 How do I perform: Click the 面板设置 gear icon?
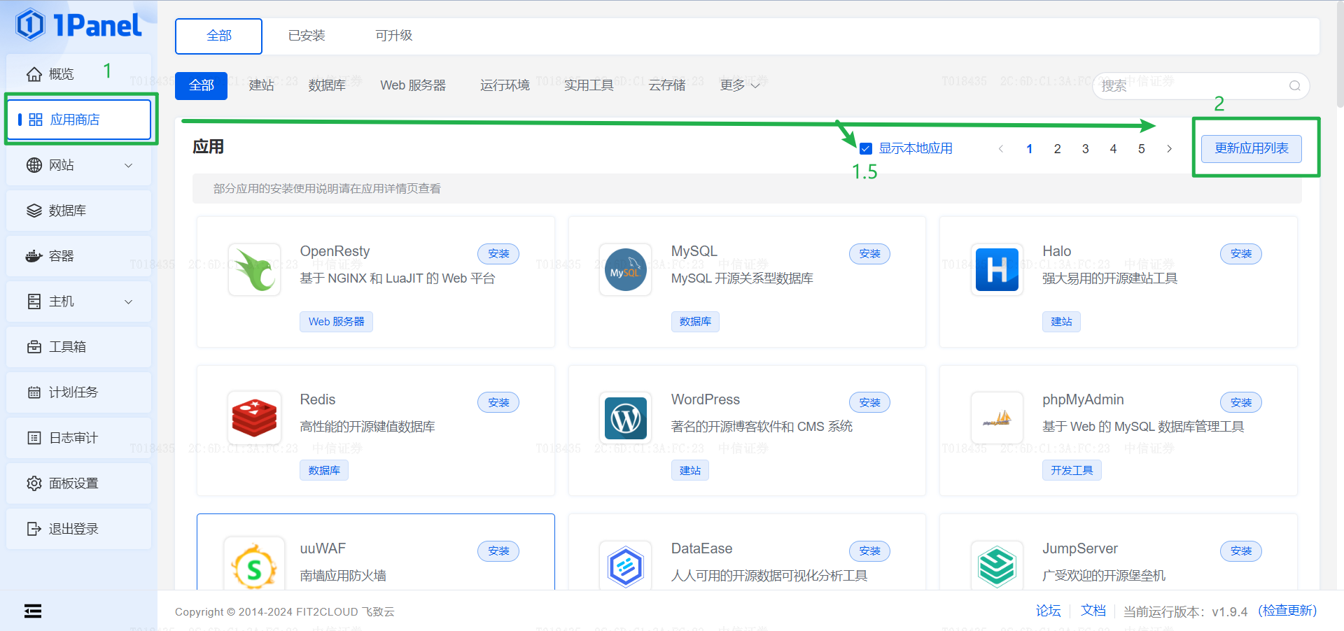coord(34,483)
